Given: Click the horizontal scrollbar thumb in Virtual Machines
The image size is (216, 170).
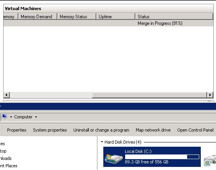Looking at the screenshot, I should pos(150,95).
